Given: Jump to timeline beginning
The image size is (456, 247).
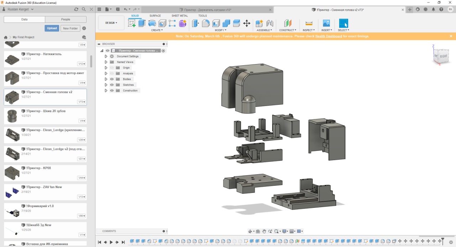Looking at the screenshot, I should [99, 242].
